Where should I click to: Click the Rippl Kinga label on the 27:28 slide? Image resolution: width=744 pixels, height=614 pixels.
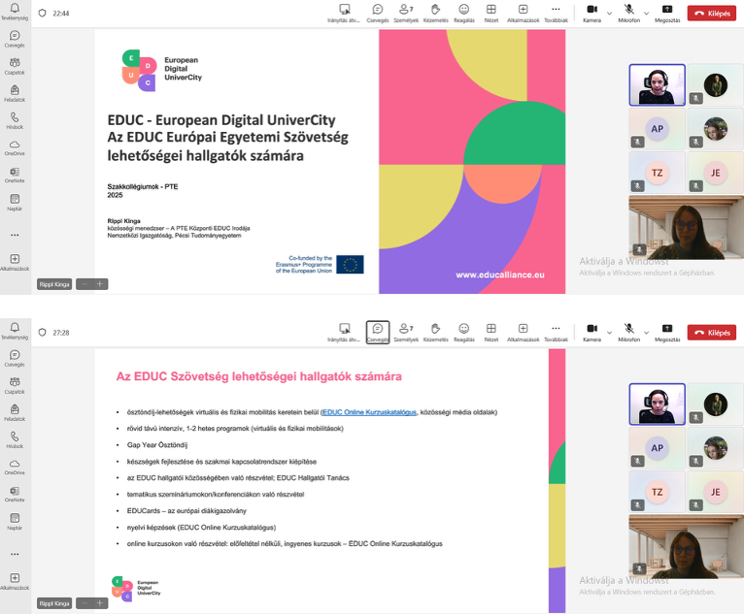click(54, 603)
